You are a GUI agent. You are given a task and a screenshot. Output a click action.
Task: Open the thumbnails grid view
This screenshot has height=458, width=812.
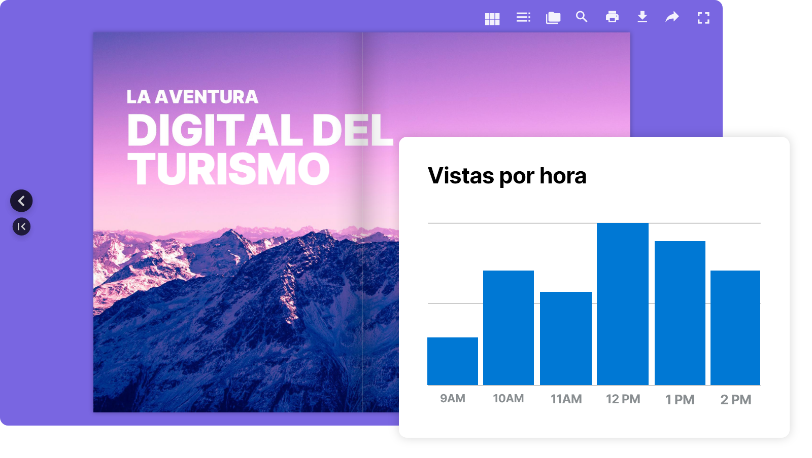click(x=492, y=18)
